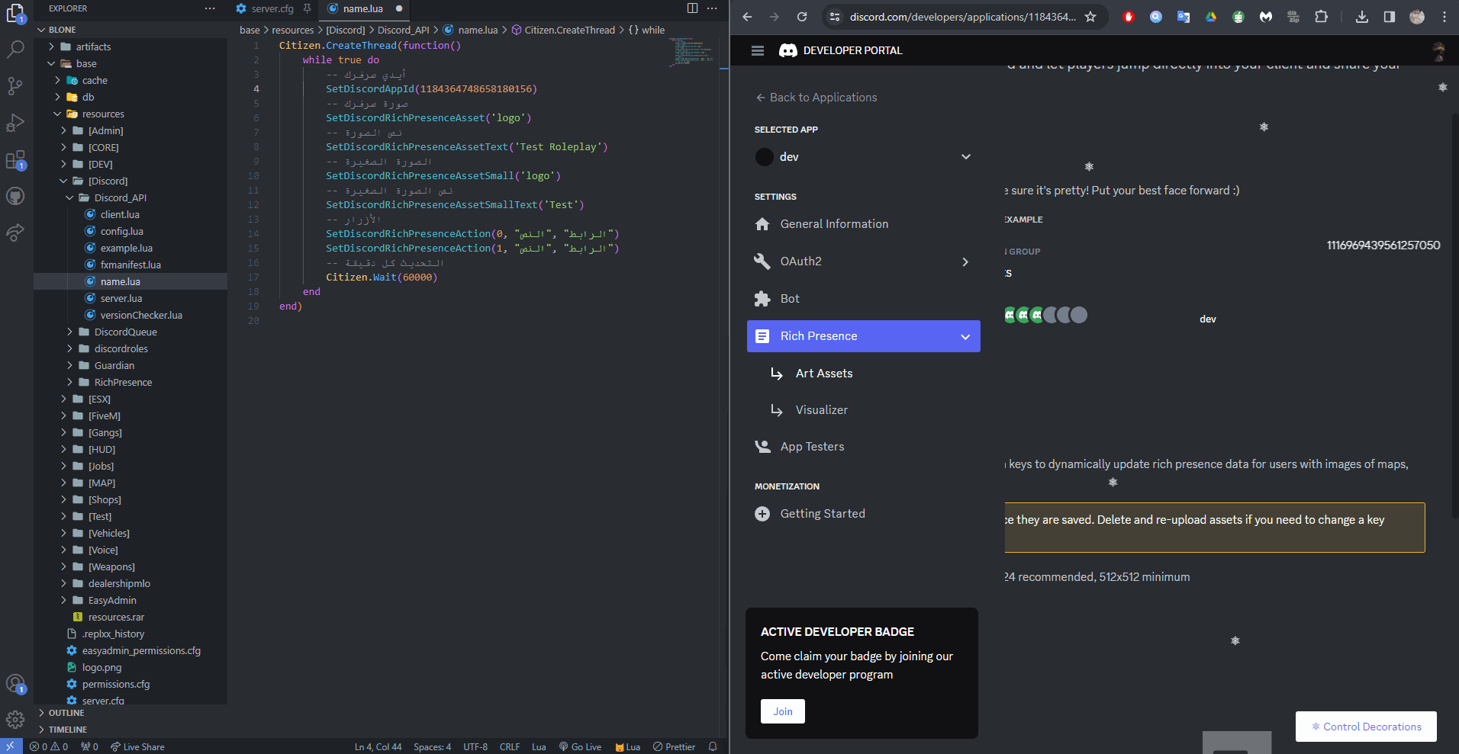Click the Split Editor icon

coord(692,8)
